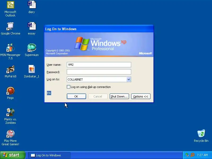212x159 pixels.
Task: Select the Supermium browser shortcut
Action: point(32,48)
